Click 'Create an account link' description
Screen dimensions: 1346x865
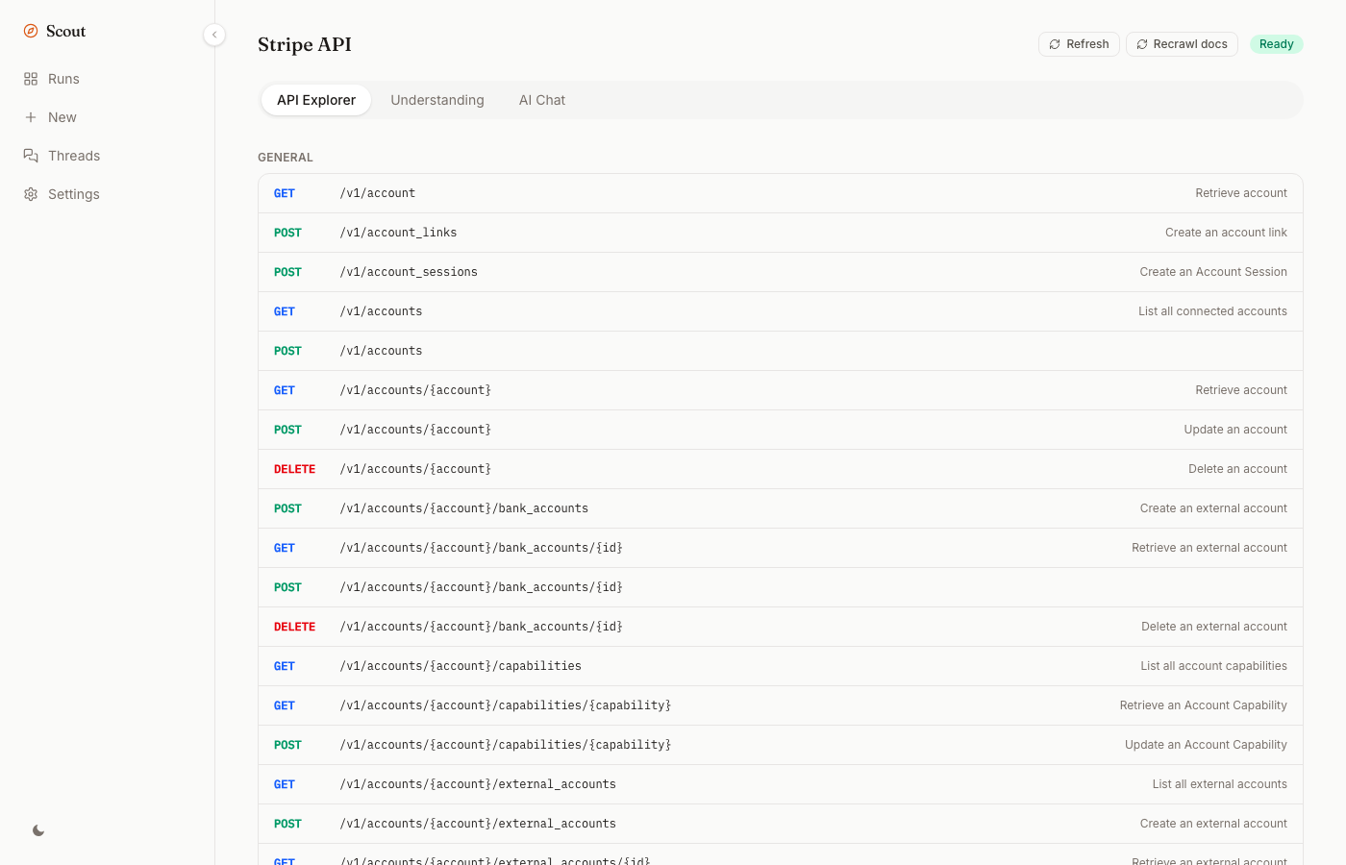click(1226, 233)
